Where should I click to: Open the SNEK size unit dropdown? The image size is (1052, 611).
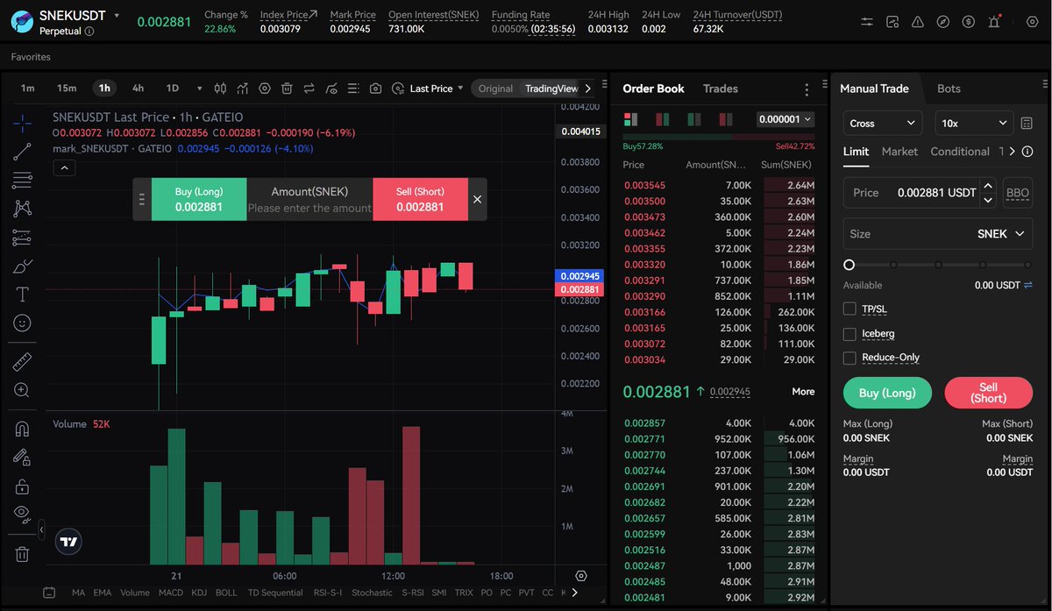(x=1001, y=234)
